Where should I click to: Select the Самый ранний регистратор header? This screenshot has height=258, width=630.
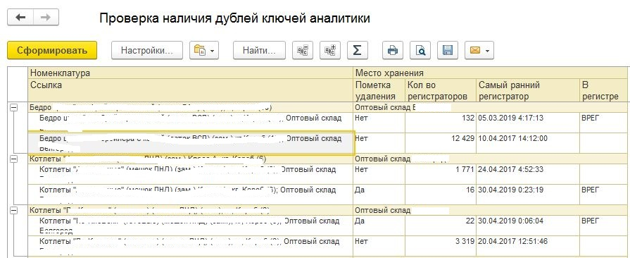tap(527, 90)
